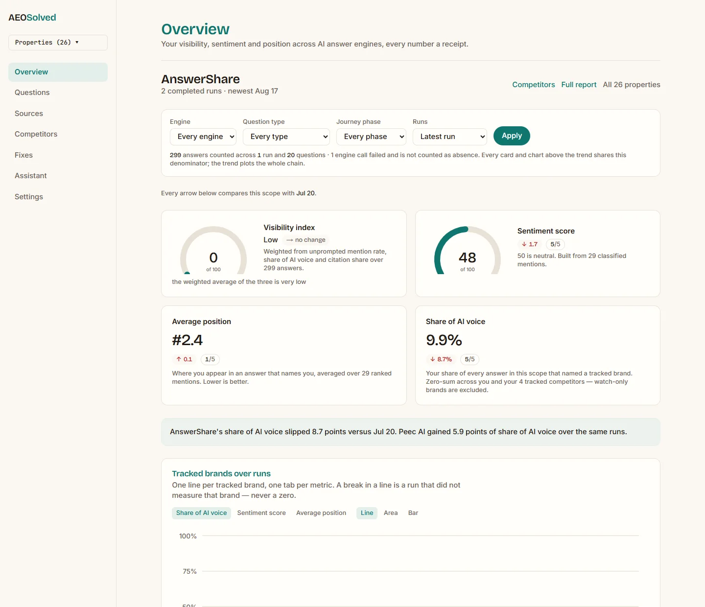The width and height of the screenshot is (705, 607).
Task: Open Settings in the sidebar
Action: click(58, 197)
